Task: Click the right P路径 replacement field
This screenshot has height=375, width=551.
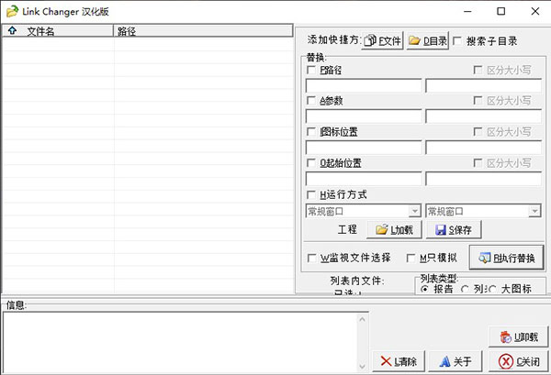Action: 484,85
